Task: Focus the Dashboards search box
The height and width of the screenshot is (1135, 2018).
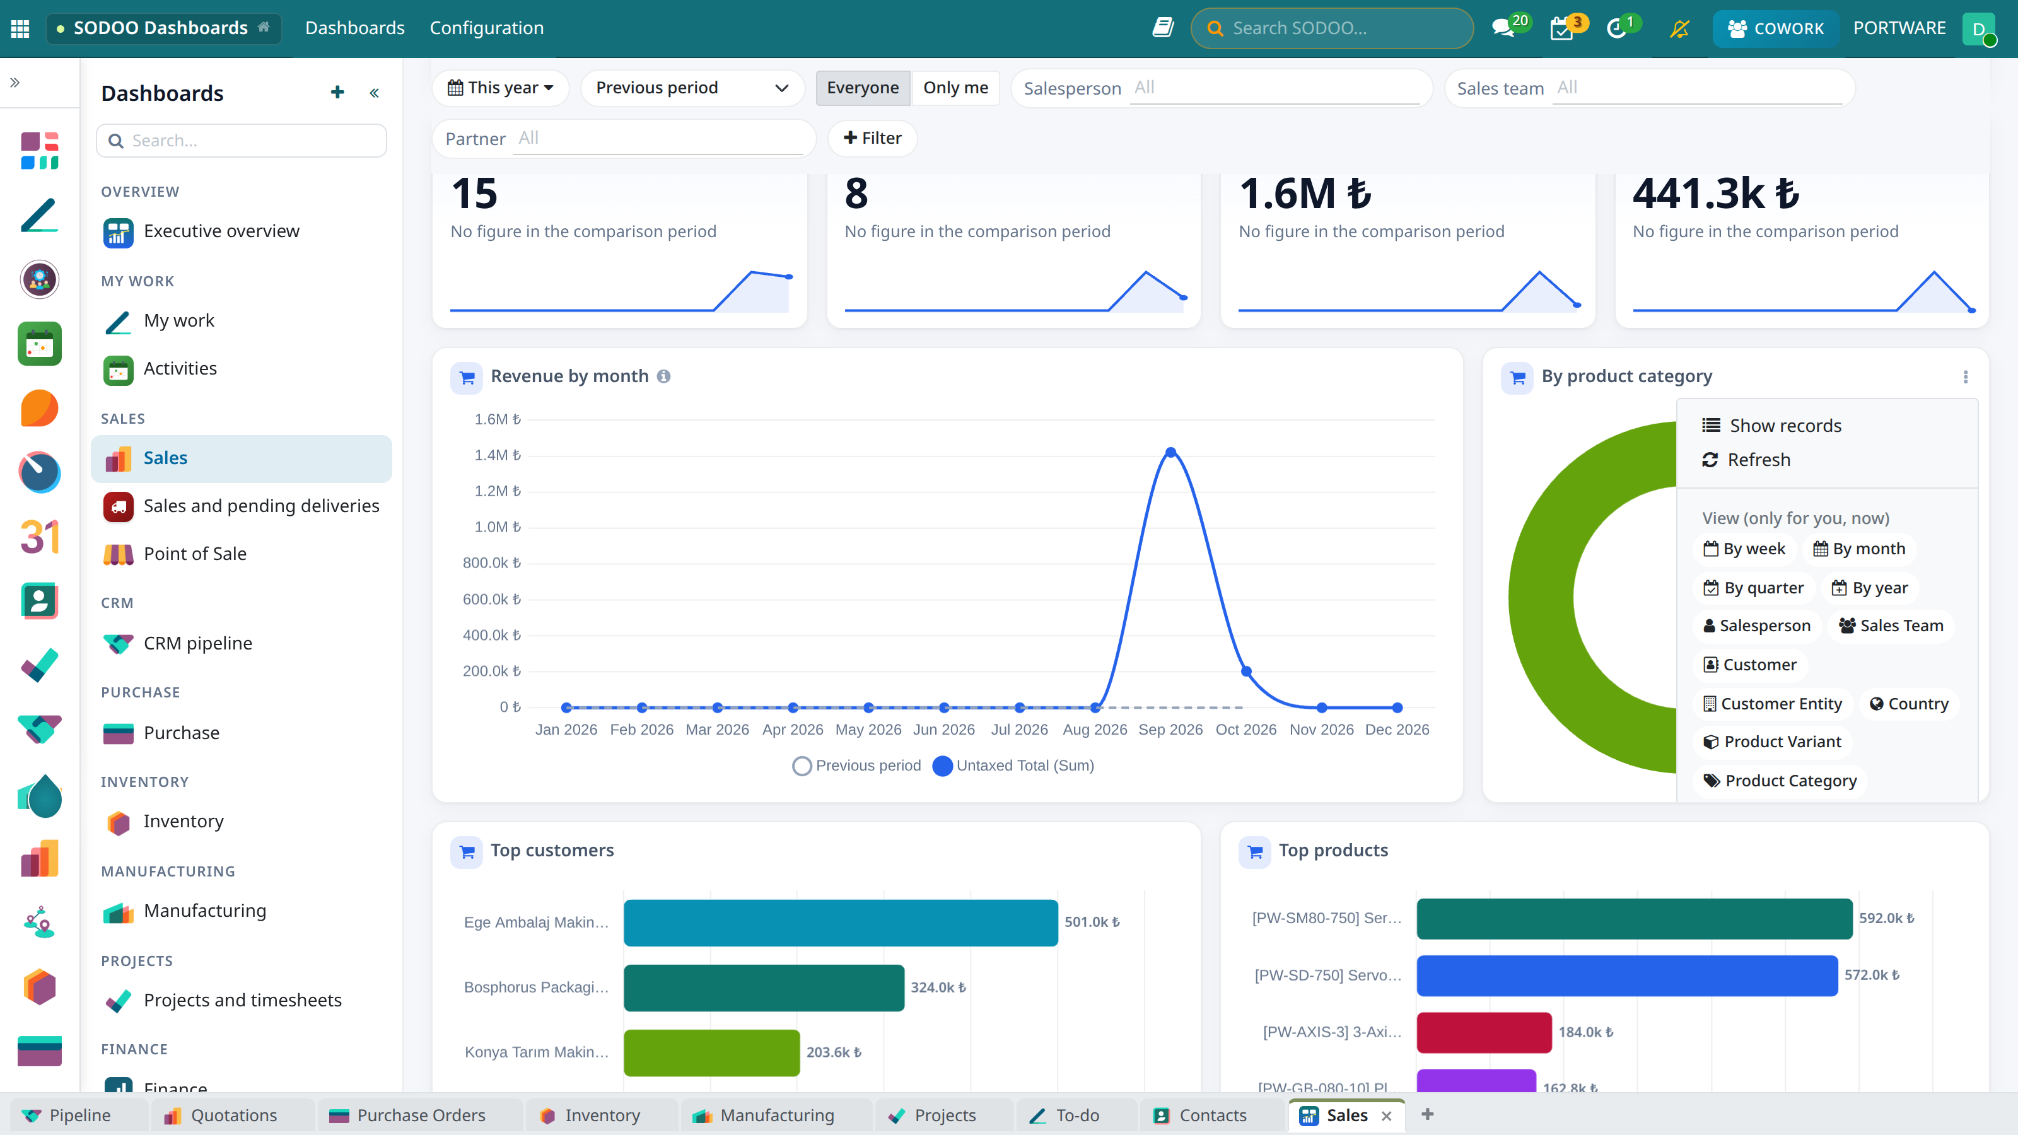Action: (x=242, y=140)
